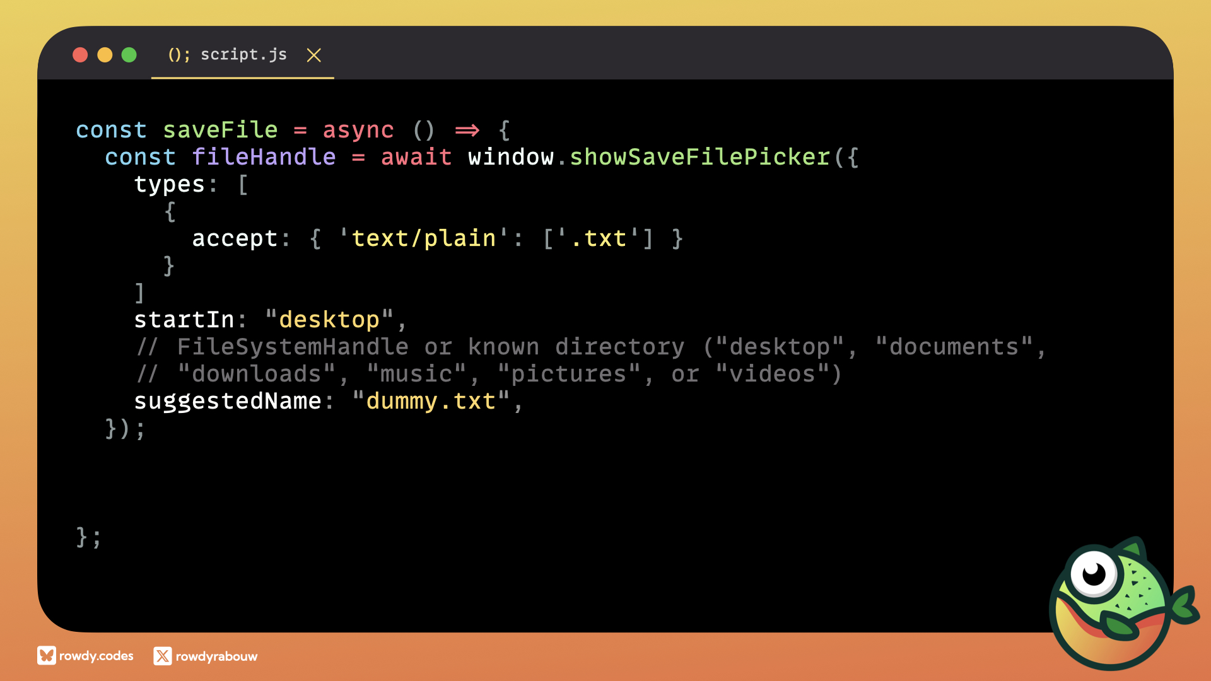1211x681 pixels.
Task: Select the script.js tab
Action: [243, 55]
